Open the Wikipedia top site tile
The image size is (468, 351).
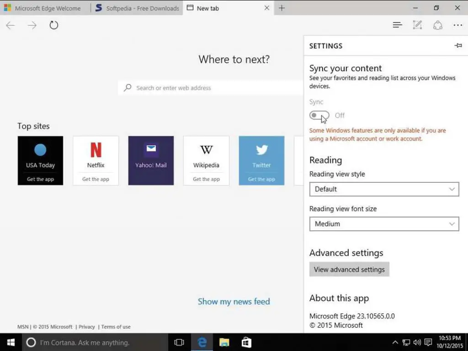pos(206,160)
